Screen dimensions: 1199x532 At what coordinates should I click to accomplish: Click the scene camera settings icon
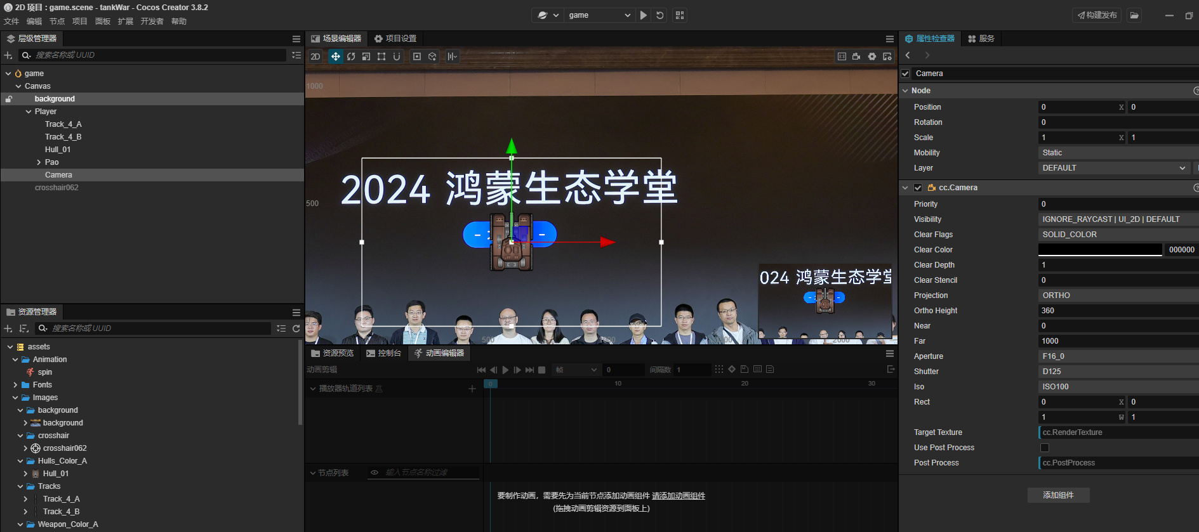(857, 56)
